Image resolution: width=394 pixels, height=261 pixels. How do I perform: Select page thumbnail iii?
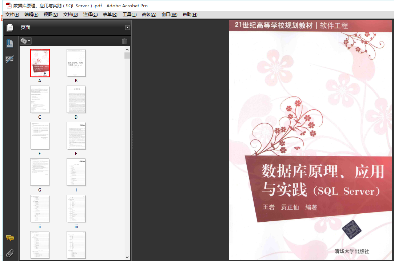pos(76,209)
